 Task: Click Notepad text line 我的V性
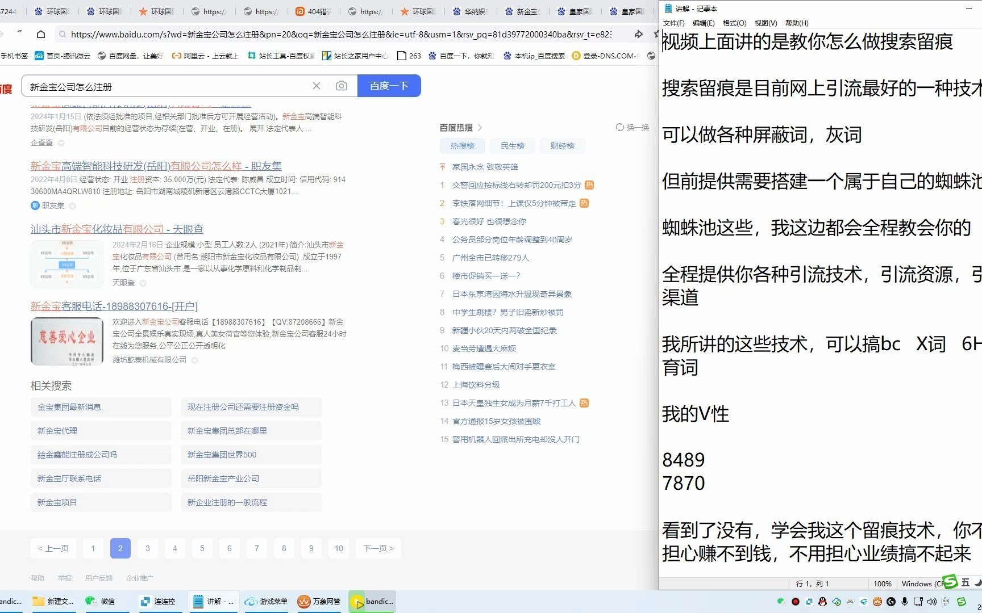click(x=696, y=414)
